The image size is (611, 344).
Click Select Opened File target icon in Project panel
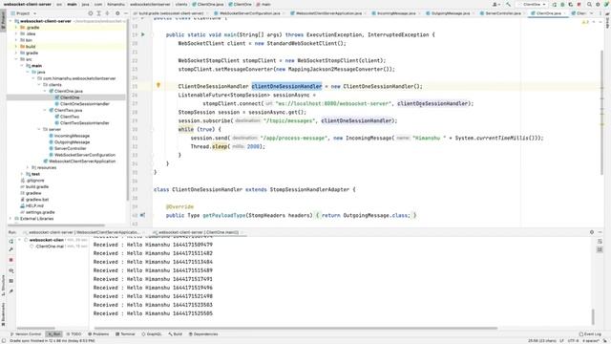(91, 13)
